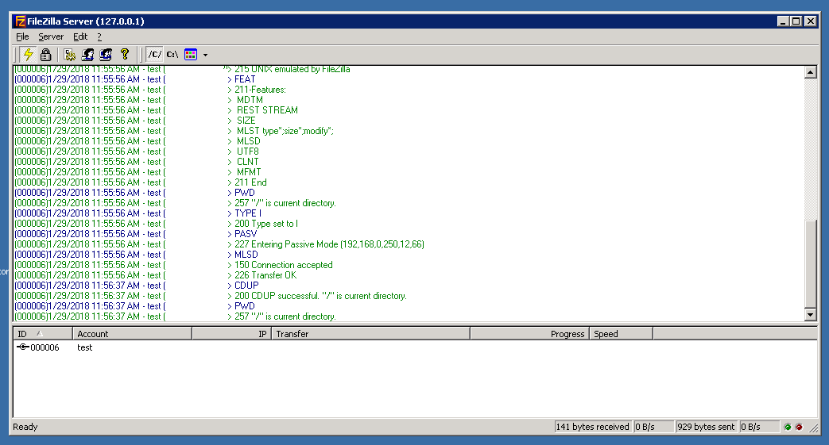This screenshot has width=829, height=445.
Task: Click the red send indicator light
Action: pos(799,427)
